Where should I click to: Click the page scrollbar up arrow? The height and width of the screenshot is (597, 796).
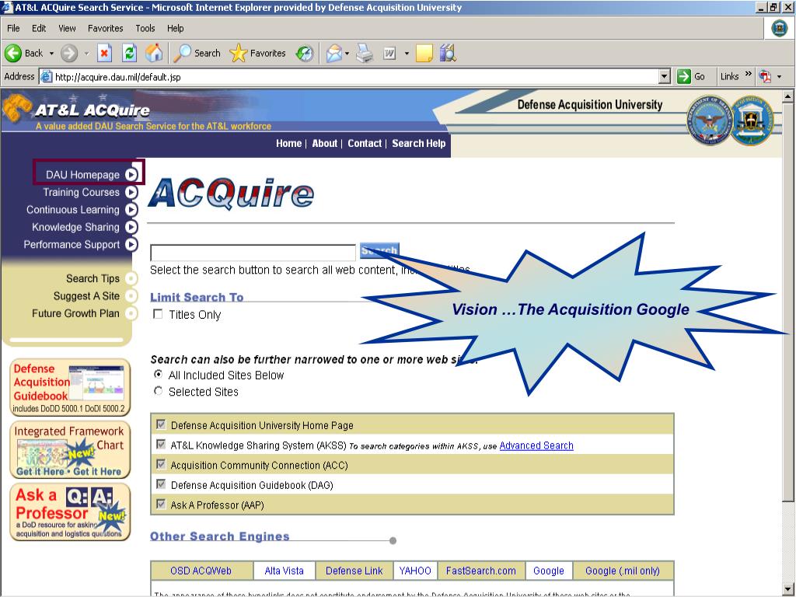pyautogui.click(x=788, y=96)
